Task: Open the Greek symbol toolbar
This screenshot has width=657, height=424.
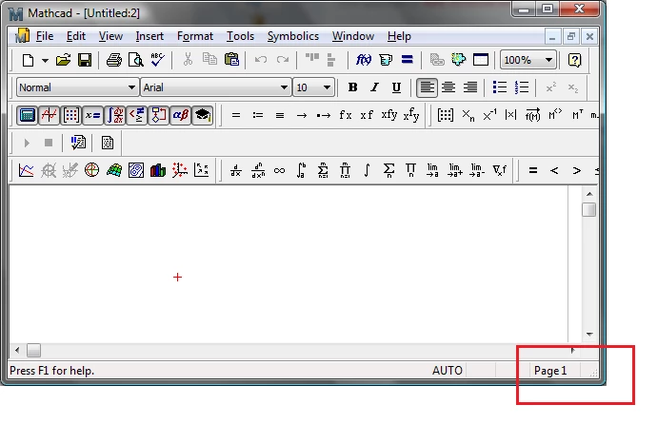Action: pos(180,115)
